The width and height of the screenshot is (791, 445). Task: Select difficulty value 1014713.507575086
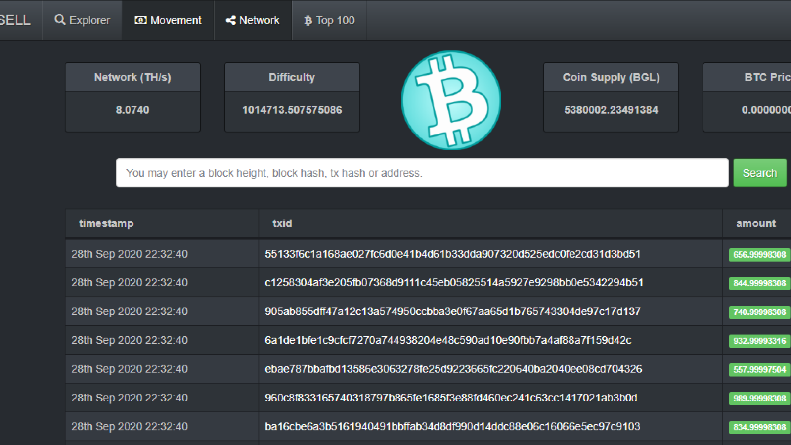click(x=292, y=110)
